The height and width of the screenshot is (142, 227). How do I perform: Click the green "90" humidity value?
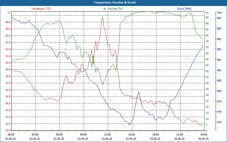coord(207,24)
